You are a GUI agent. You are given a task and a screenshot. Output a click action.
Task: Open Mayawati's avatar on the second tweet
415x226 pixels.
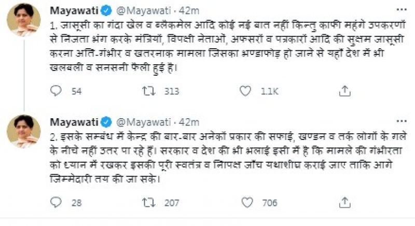click(23, 132)
